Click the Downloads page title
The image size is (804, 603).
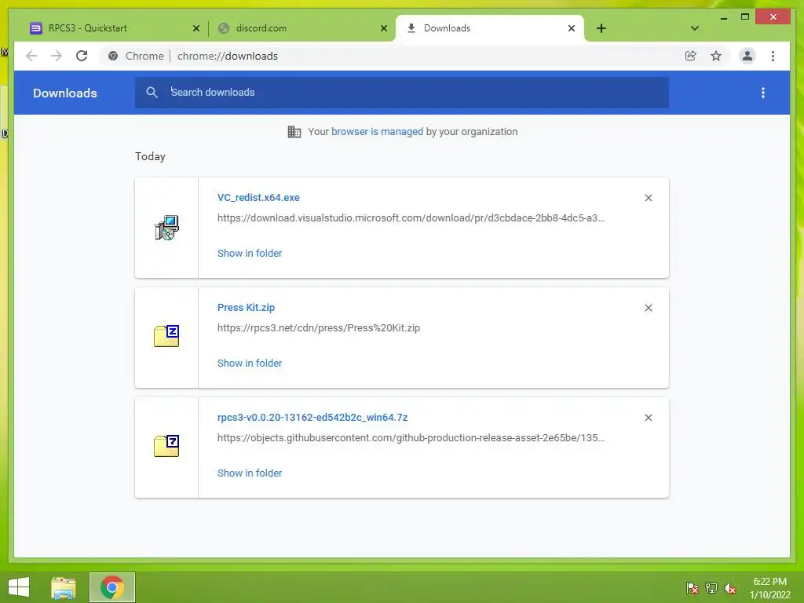(x=64, y=93)
